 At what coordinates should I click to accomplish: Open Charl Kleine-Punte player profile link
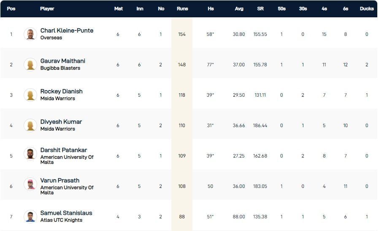(x=67, y=31)
